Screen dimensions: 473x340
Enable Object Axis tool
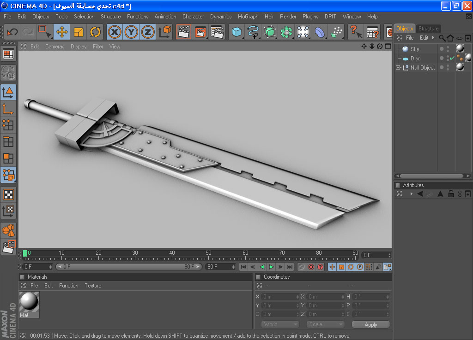click(x=8, y=109)
